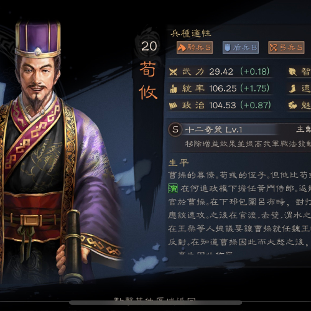Tap the 統率 106.25 stat row
This screenshot has height=311, width=311.
tap(220, 89)
